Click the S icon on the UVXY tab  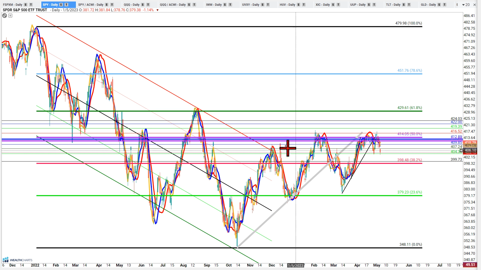pos(262,5)
